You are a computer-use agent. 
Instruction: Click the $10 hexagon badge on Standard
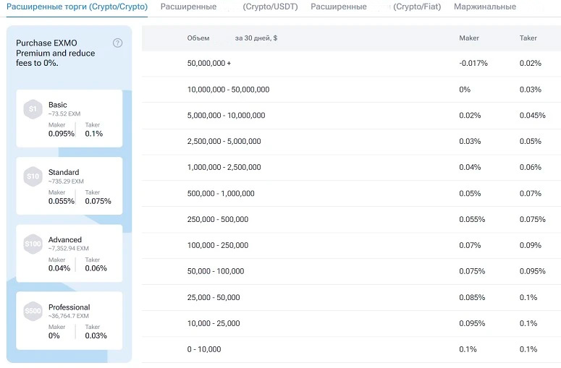pos(33,176)
